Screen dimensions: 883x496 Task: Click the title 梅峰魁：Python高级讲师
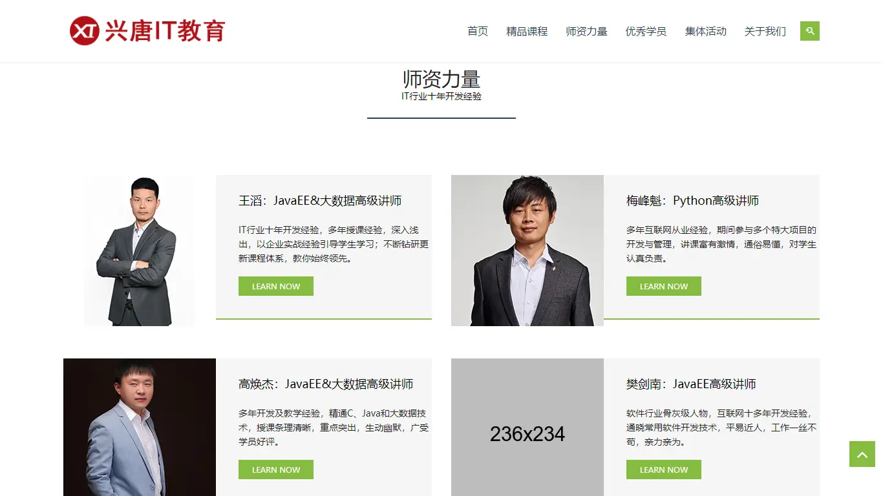pos(692,201)
